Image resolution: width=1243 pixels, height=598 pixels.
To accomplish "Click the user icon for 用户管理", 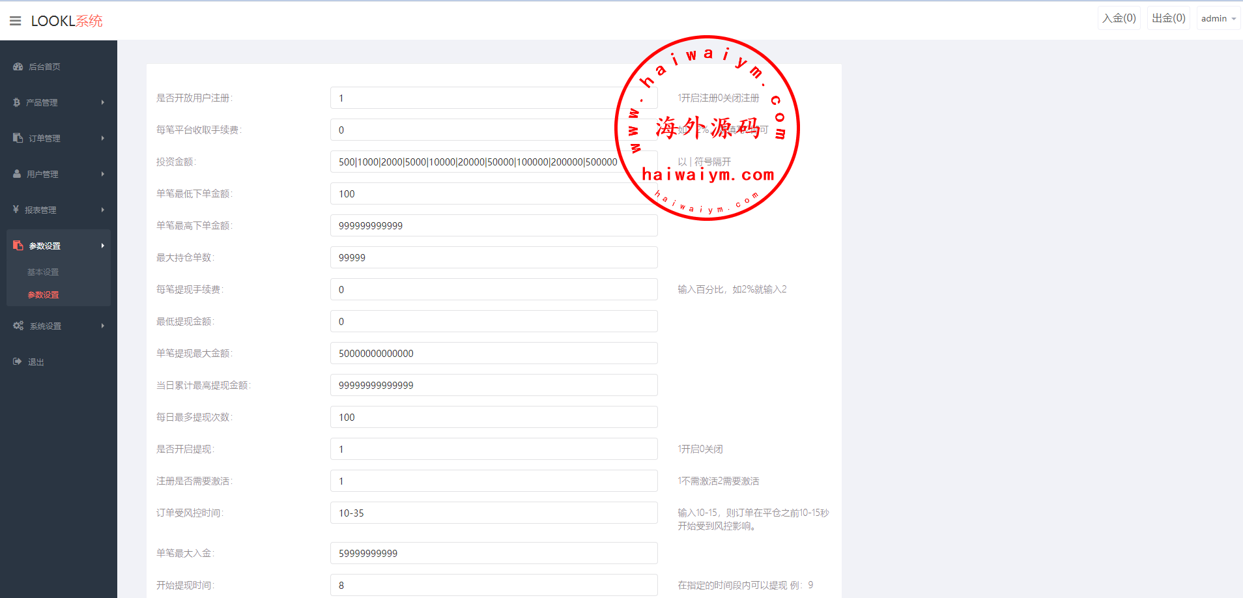I will pos(17,174).
